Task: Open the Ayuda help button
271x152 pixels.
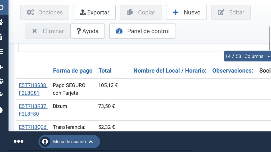Action: click(87, 31)
